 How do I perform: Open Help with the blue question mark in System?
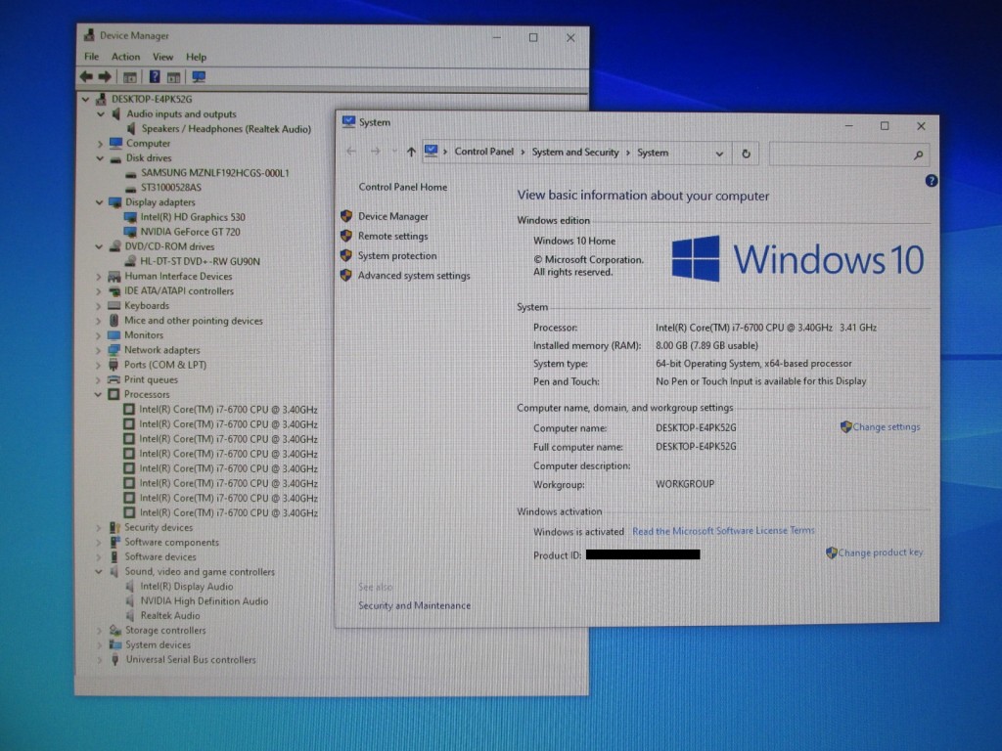(x=932, y=181)
